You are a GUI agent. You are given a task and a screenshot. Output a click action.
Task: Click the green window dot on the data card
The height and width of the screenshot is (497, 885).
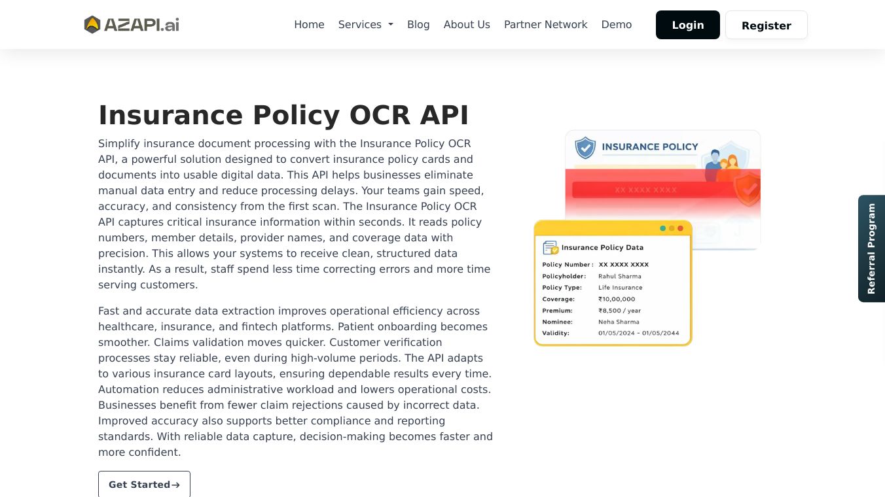coord(663,228)
